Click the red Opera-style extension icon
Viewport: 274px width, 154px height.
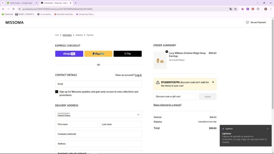[x=253, y=9]
